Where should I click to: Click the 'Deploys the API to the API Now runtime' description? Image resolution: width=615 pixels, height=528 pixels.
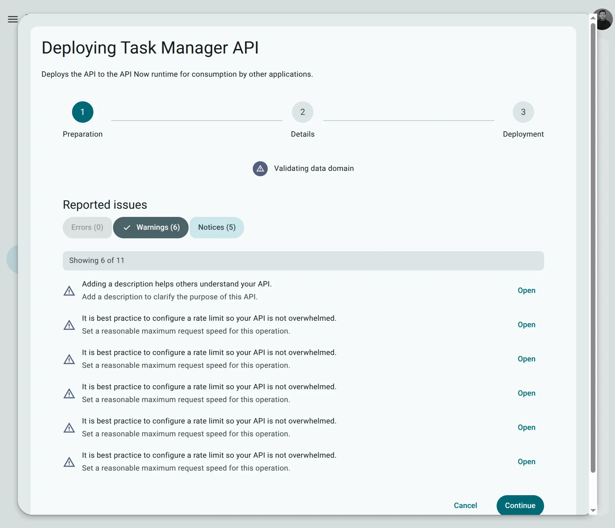pos(177,74)
